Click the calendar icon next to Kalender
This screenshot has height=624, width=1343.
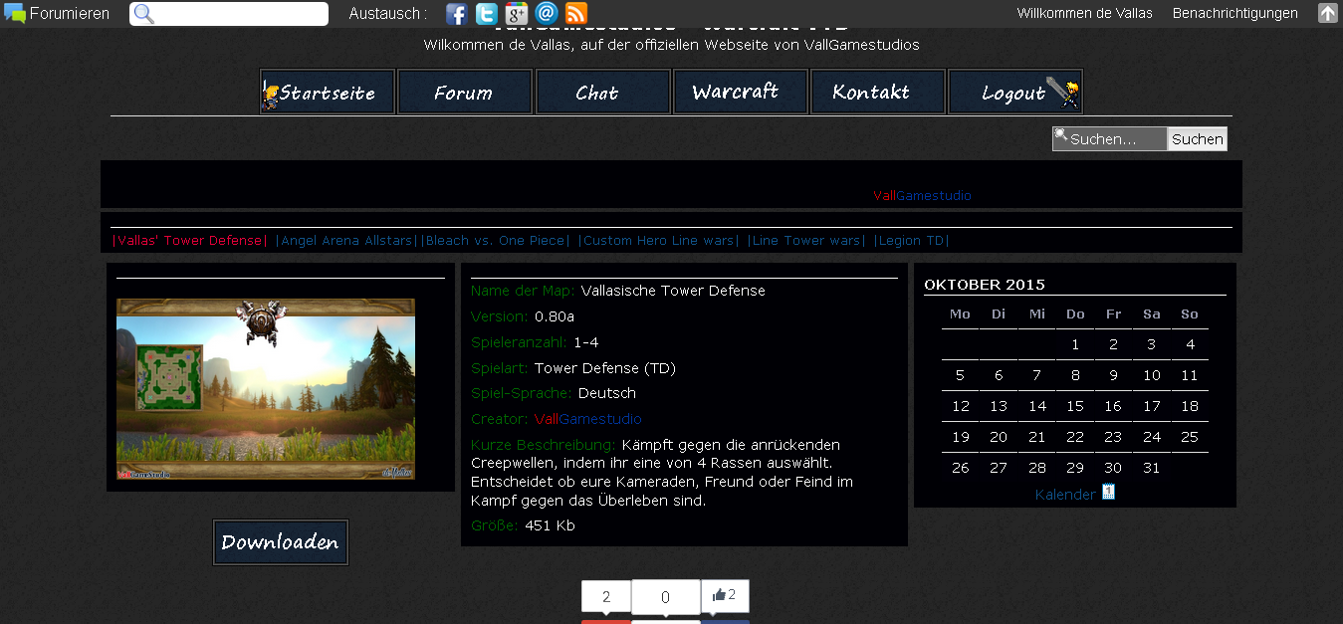(1108, 493)
